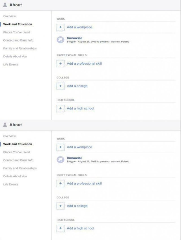
Task: Click plus icon beside Add a workplace, upper panel
Action: pos(60,27)
